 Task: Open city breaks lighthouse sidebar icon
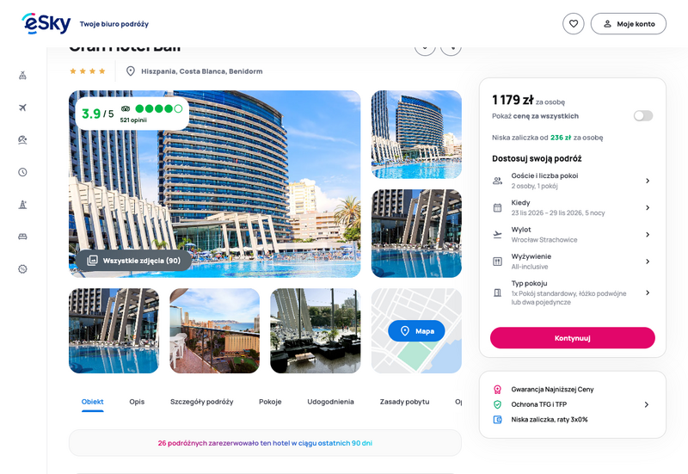pos(23,205)
